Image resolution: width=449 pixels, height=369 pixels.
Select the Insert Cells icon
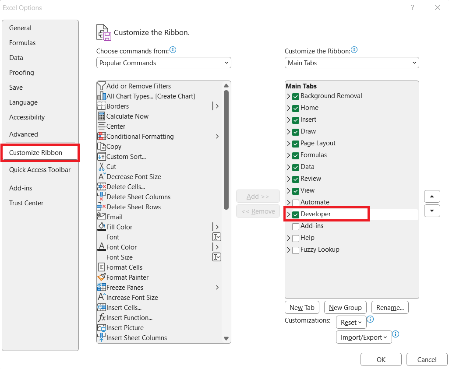101,307
